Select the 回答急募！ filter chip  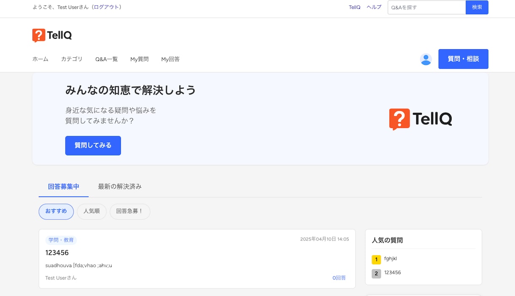point(130,211)
